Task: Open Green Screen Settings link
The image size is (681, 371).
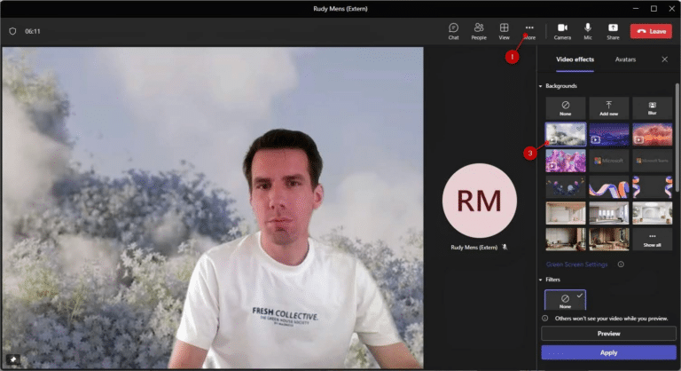Action: (576, 264)
